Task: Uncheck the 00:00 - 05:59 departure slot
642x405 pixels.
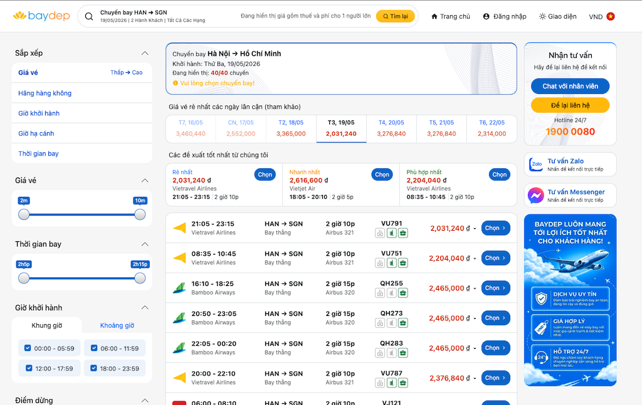Action: 28,348
